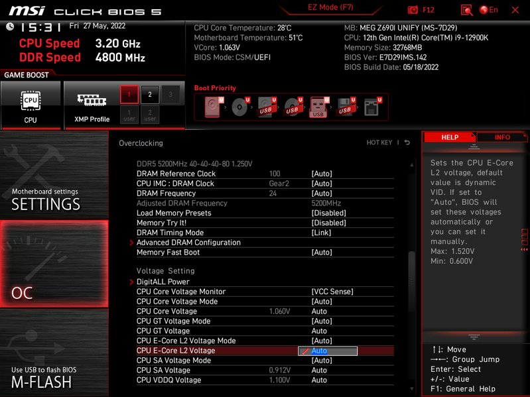This screenshot has width=530, height=397.
Task: Select the highlighted USB key boot icon
Action: point(319,107)
